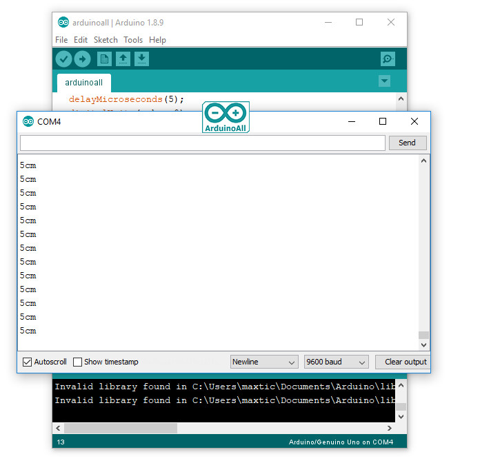
Task: Click first Invalid library console message
Action: coord(225,387)
